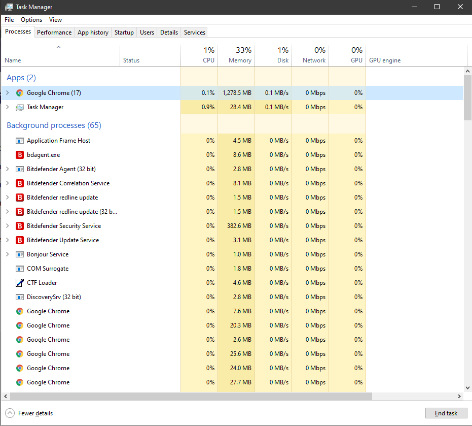Image resolution: width=472 pixels, height=426 pixels.
Task: Click Chrome icon in the 27.7 MB row
Action: pos(20,382)
